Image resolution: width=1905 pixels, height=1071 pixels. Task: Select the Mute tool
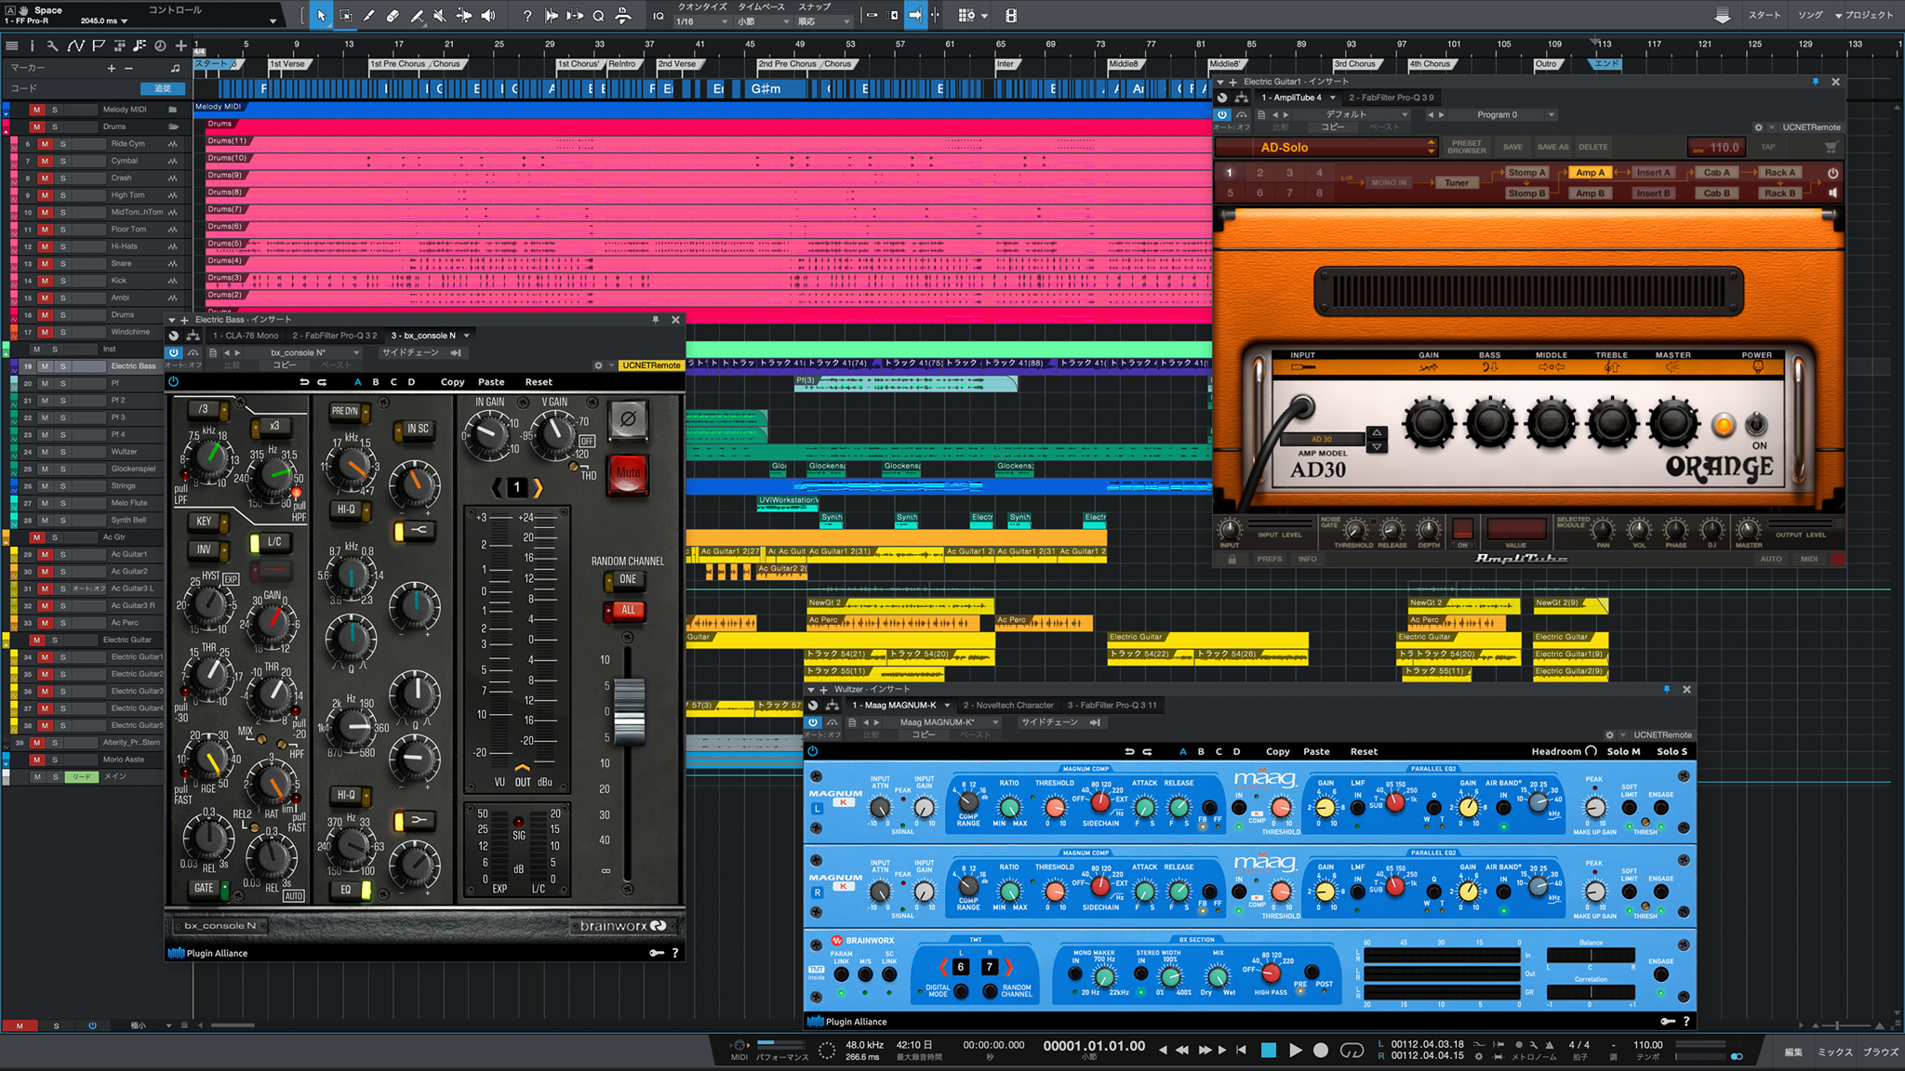click(x=440, y=16)
